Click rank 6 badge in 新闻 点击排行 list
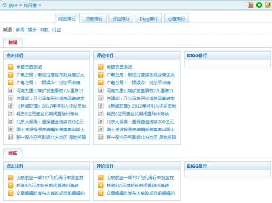272x203 pixels. click(x=11, y=106)
